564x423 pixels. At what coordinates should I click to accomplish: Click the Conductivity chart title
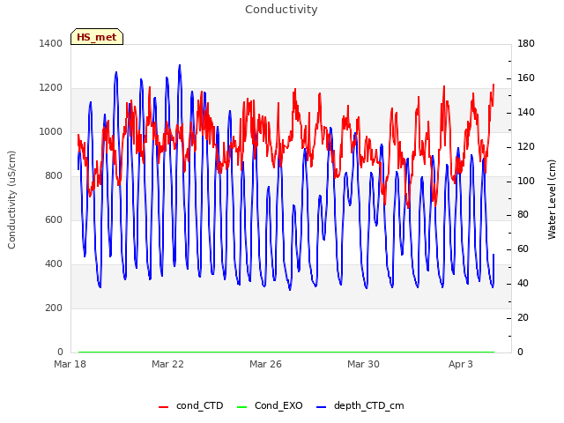[x=281, y=10]
